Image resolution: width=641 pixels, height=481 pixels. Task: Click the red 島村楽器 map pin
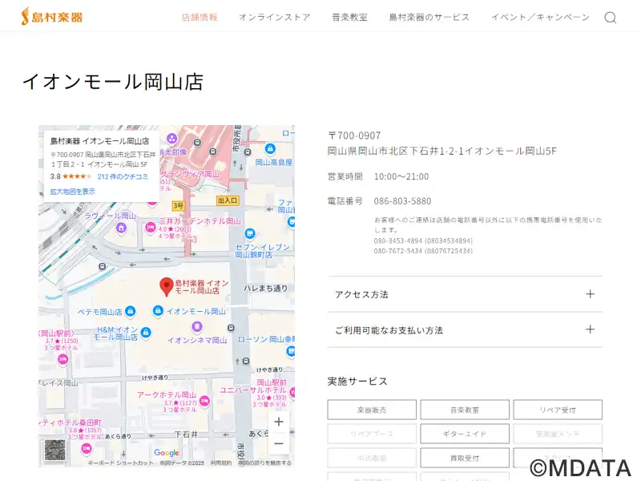coord(167,286)
